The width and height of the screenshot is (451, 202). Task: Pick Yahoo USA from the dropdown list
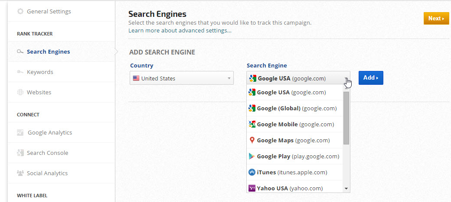tap(289, 188)
